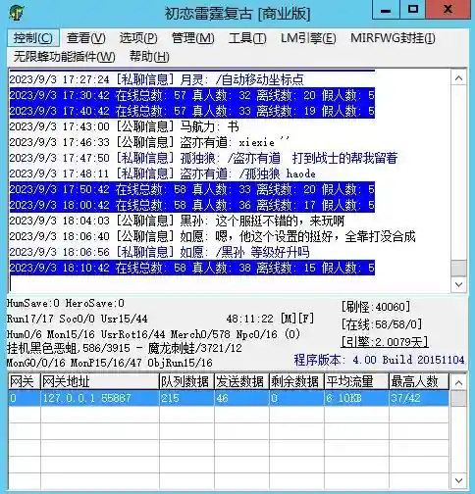475x494 pixels.
Task: Click the queue data value 215
Action: click(186, 398)
